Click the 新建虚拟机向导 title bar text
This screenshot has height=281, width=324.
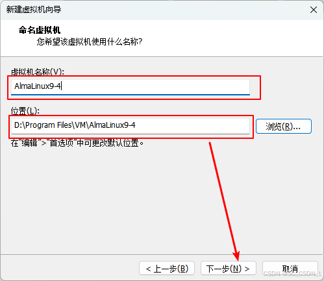click(34, 10)
